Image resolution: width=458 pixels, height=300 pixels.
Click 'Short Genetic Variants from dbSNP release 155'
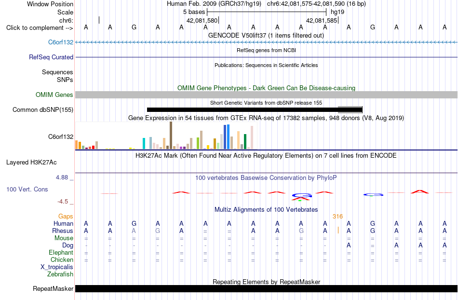tap(266, 103)
